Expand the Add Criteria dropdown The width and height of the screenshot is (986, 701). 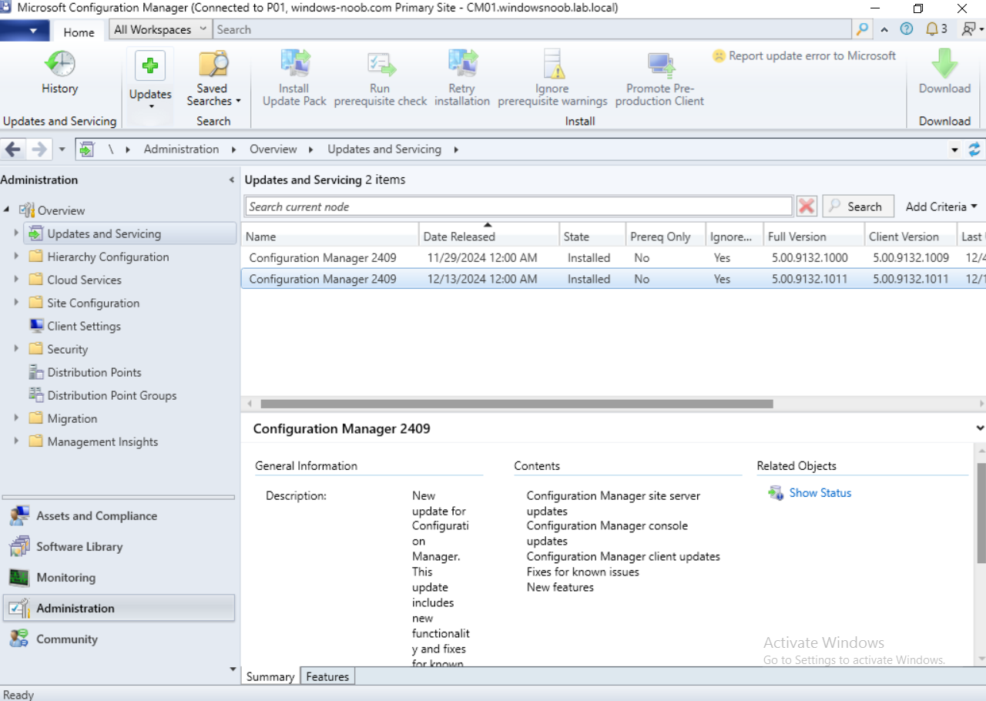pyautogui.click(x=941, y=206)
